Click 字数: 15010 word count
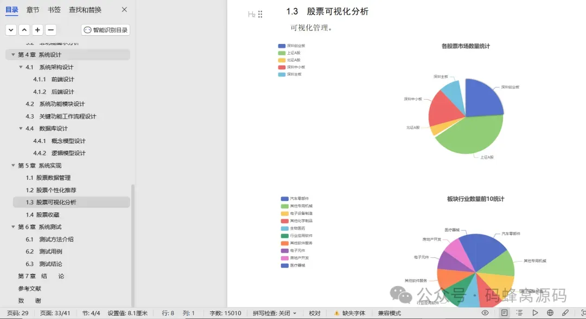This screenshot has width=586, height=319. 225,314
